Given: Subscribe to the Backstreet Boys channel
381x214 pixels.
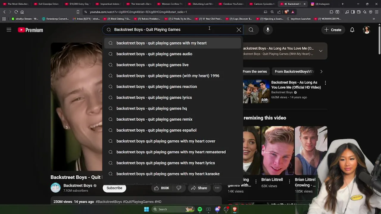Looking at the screenshot, I should click(x=114, y=188).
